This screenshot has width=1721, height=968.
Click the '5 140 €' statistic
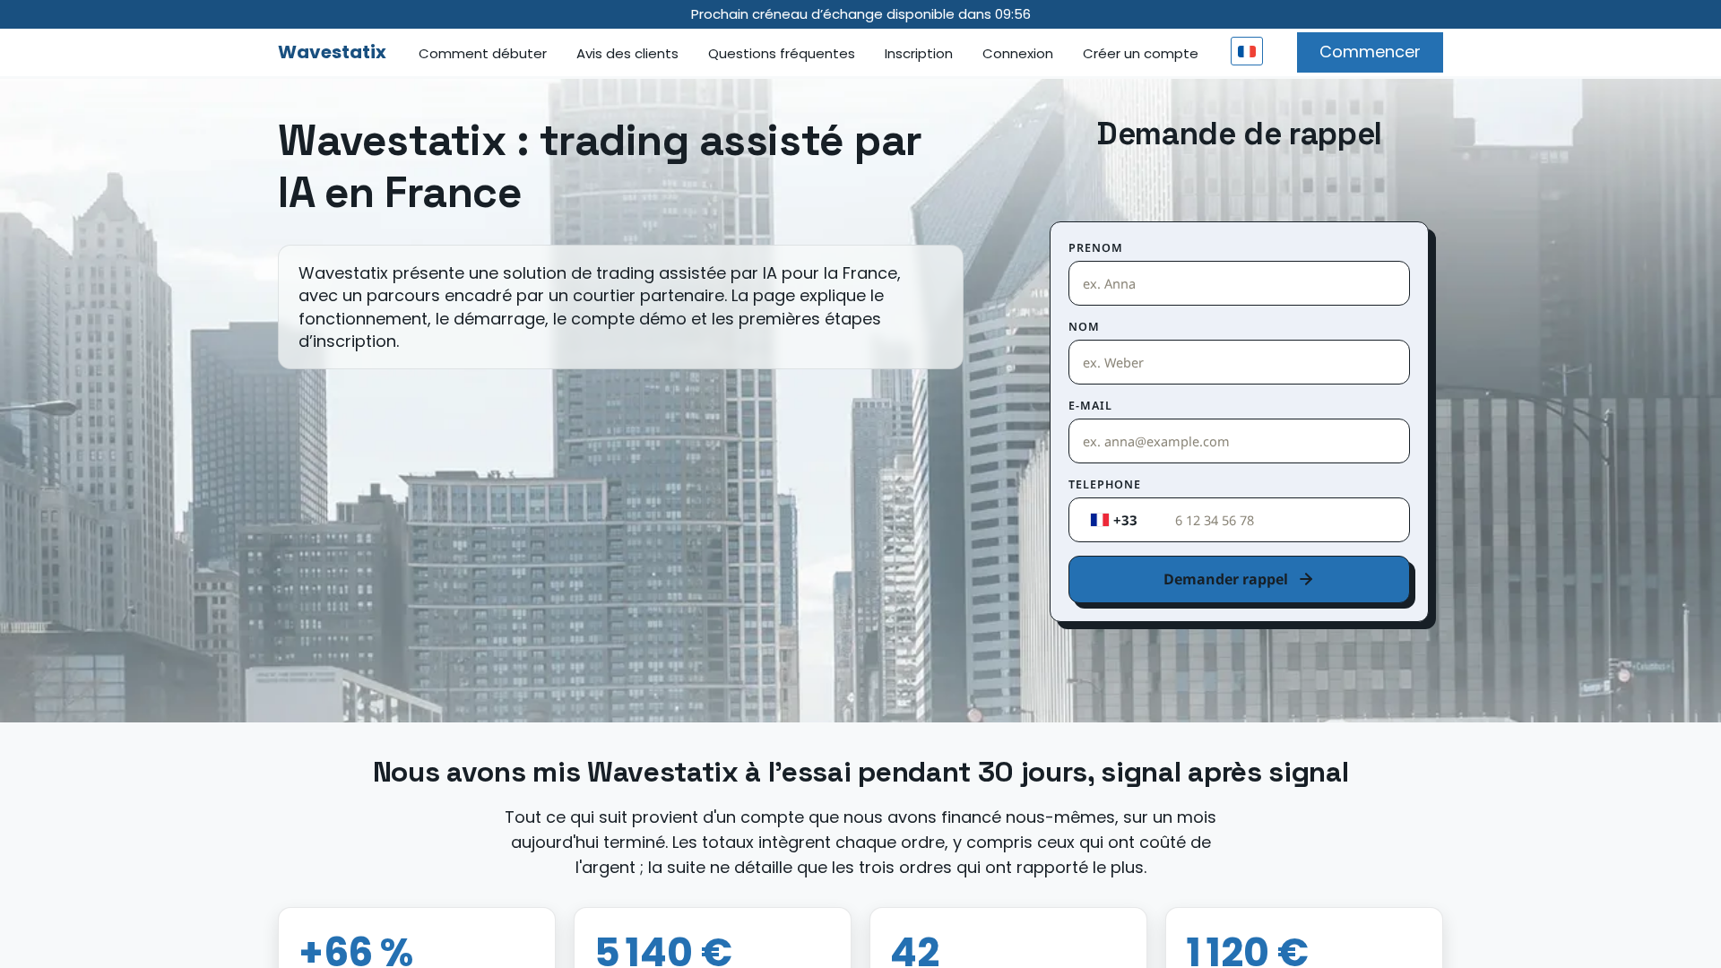tap(663, 950)
